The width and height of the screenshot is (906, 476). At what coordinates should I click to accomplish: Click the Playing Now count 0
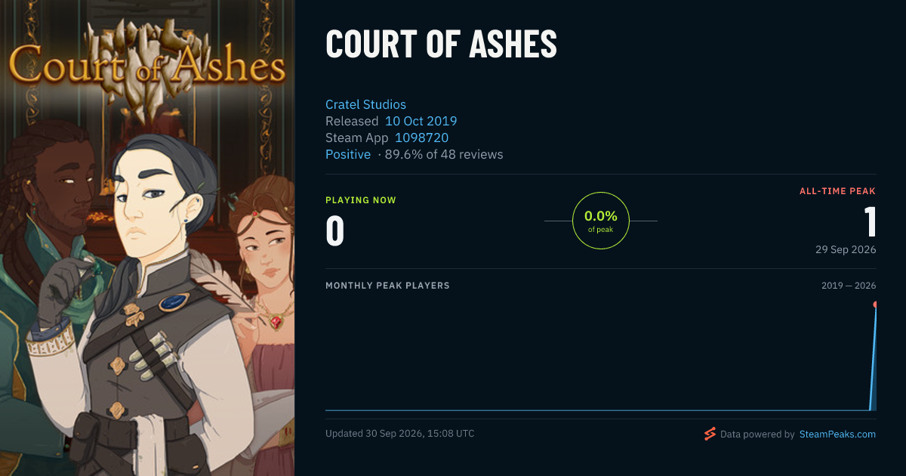(x=334, y=231)
